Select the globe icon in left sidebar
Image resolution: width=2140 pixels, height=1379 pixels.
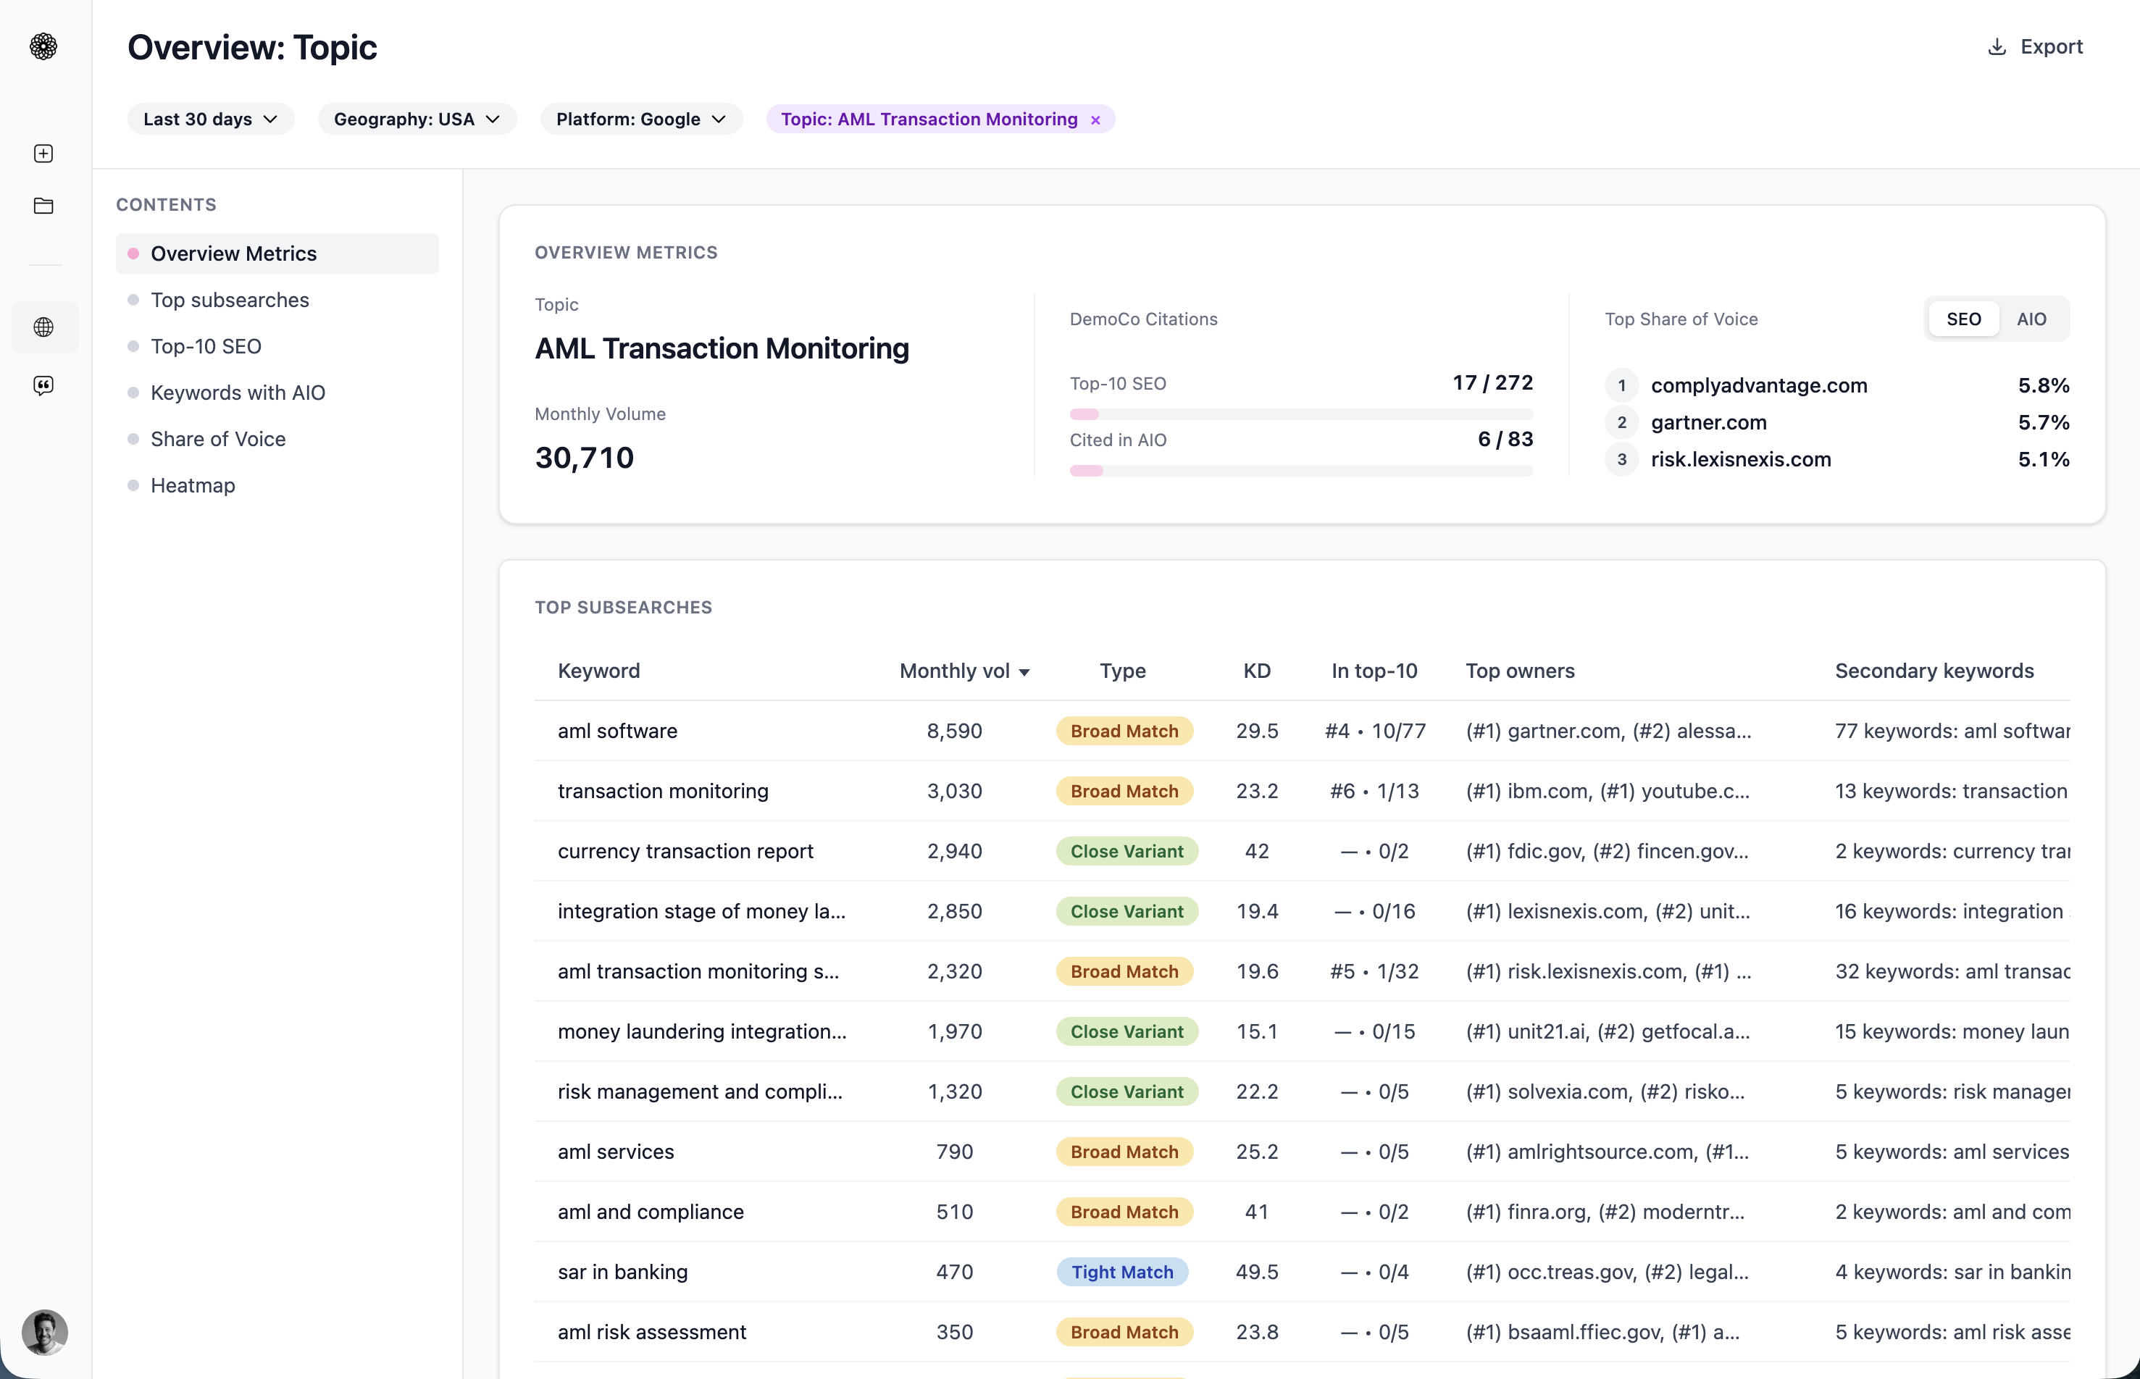pyautogui.click(x=43, y=327)
